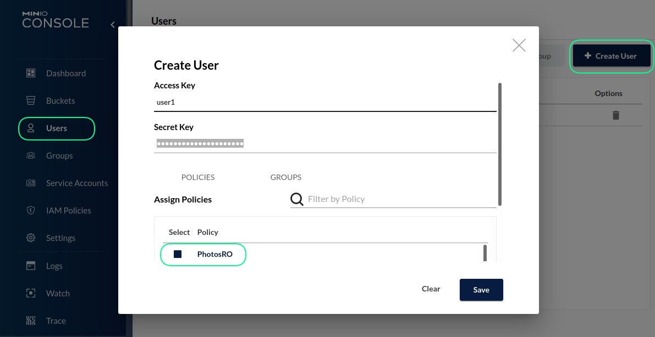
Task: Save the new user
Action: tap(481, 290)
